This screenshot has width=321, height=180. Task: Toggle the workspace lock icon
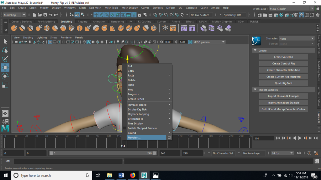coord(318,8)
